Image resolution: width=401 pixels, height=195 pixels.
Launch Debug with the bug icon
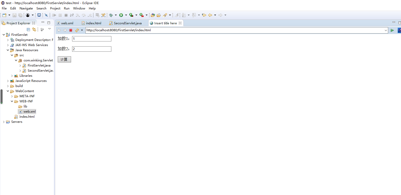111,15
